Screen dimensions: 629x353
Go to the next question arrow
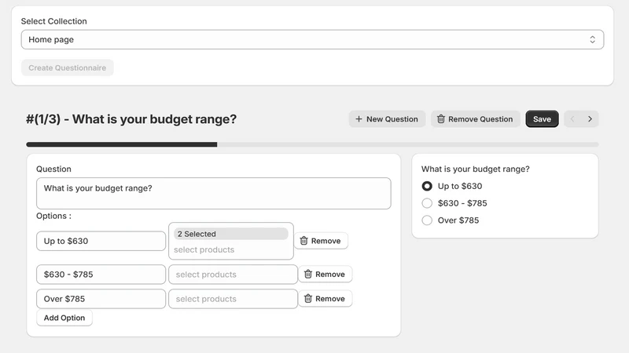(590, 119)
